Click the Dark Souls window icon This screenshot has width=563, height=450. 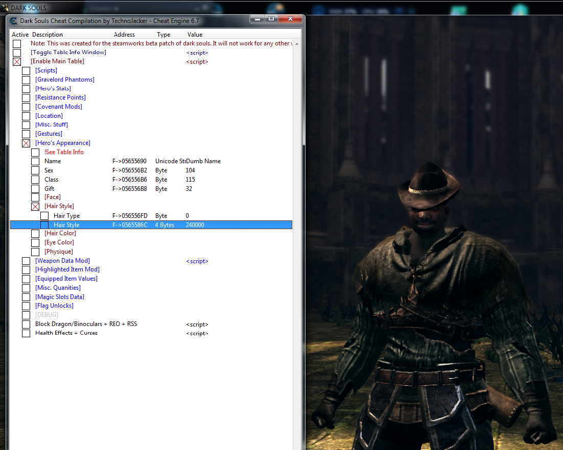pyautogui.click(x=4, y=8)
